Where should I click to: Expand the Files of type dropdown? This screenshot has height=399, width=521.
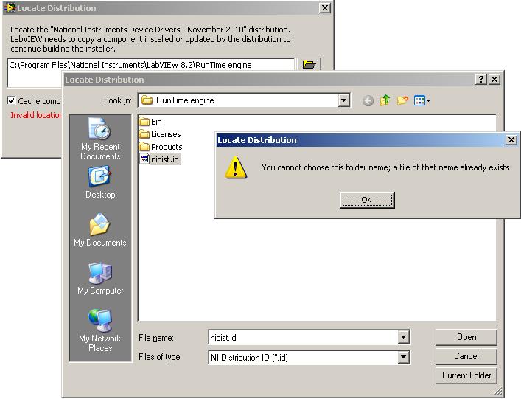click(x=403, y=358)
